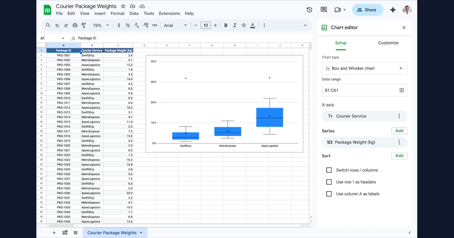Increase decimal places
The height and width of the screenshot is (238, 454).
click(x=145, y=25)
